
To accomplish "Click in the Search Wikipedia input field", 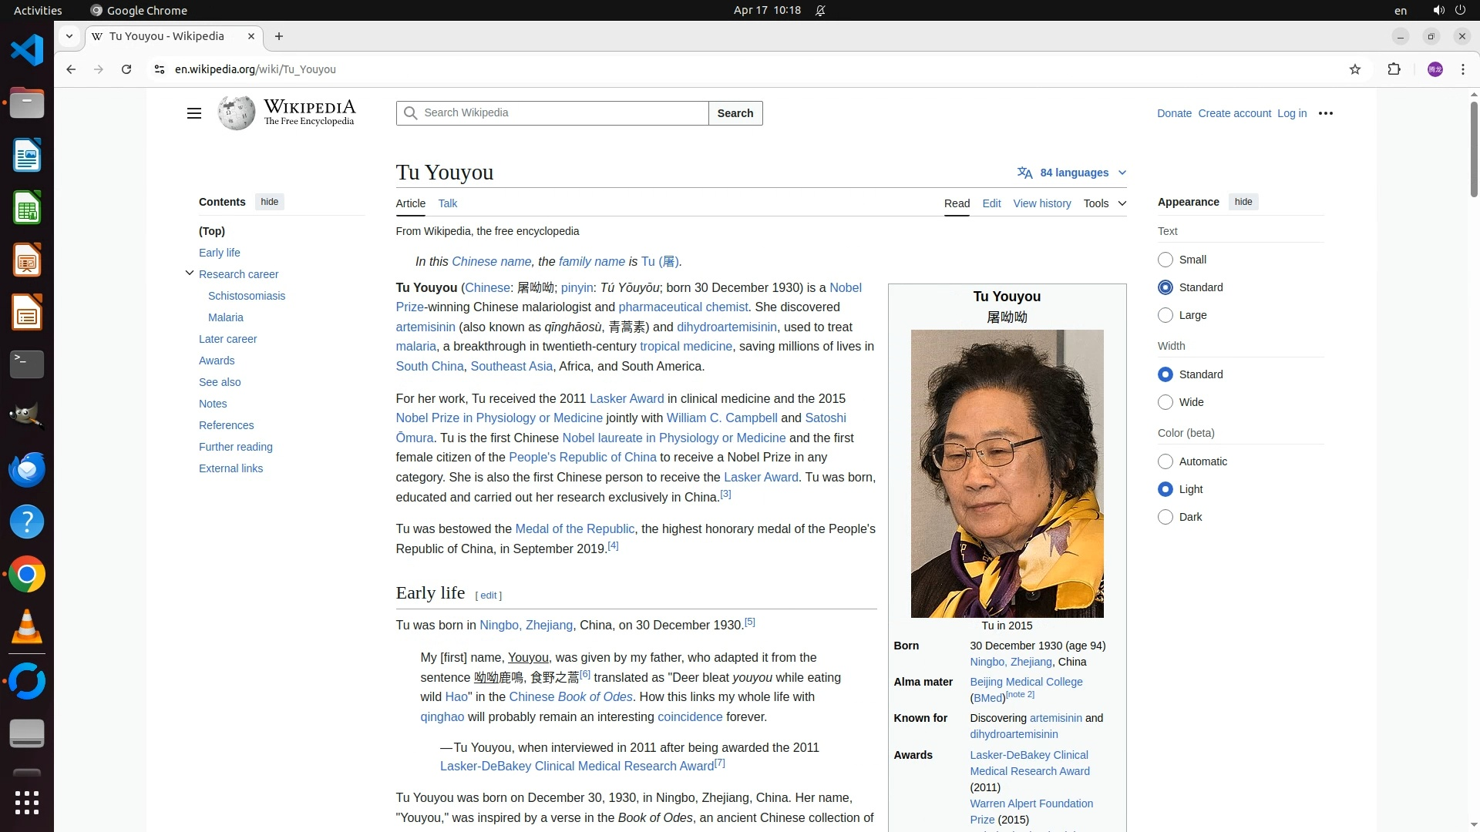I will pos(563,113).
